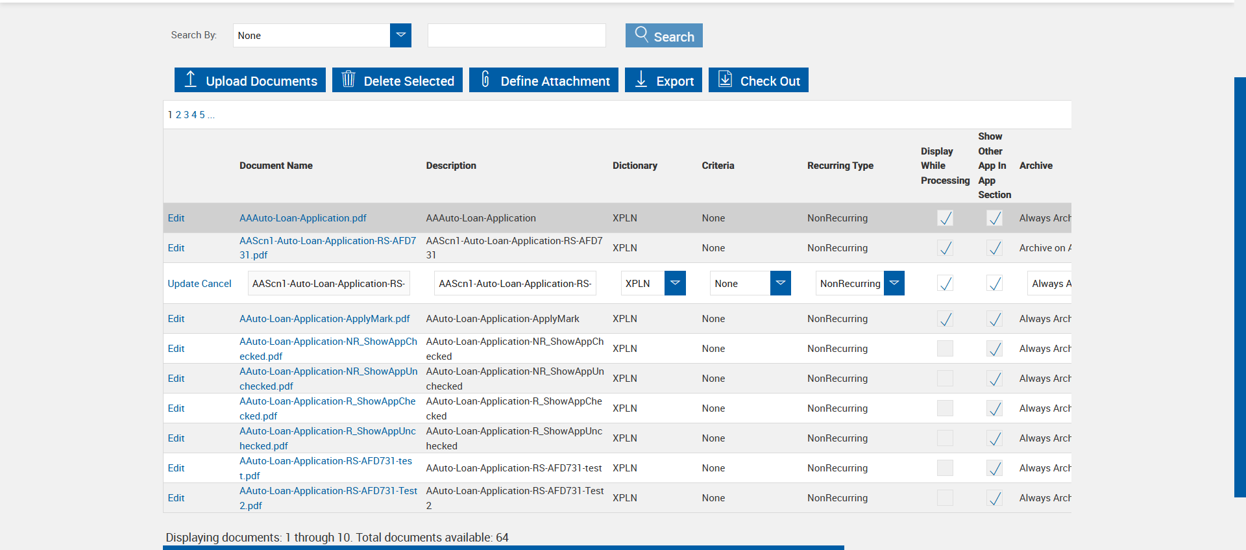Jump to page 5 of documents
The height and width of the screenshot is (550, 1246).
[202, 115]
